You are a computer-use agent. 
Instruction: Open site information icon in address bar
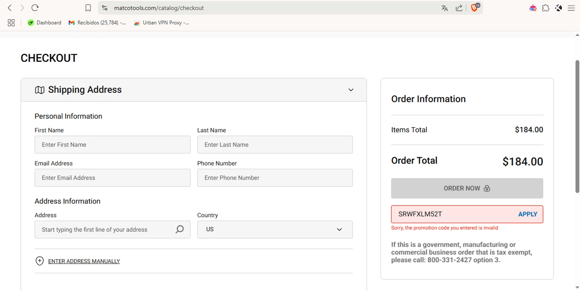click(x=104, y=8)
